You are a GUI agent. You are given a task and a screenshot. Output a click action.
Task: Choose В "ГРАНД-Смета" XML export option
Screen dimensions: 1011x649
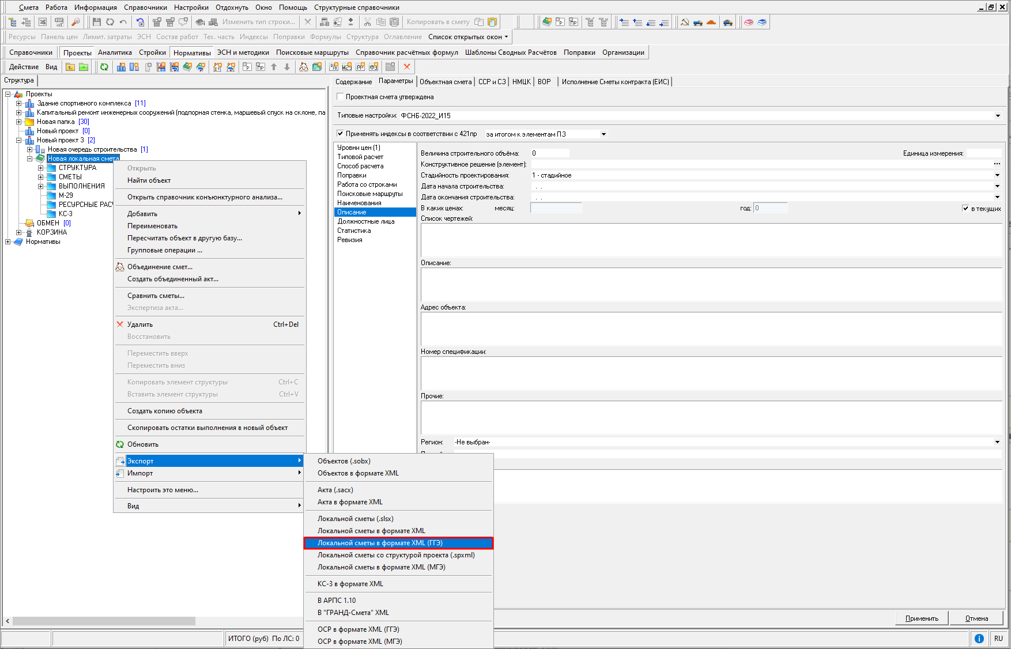[x=398, y=613]
